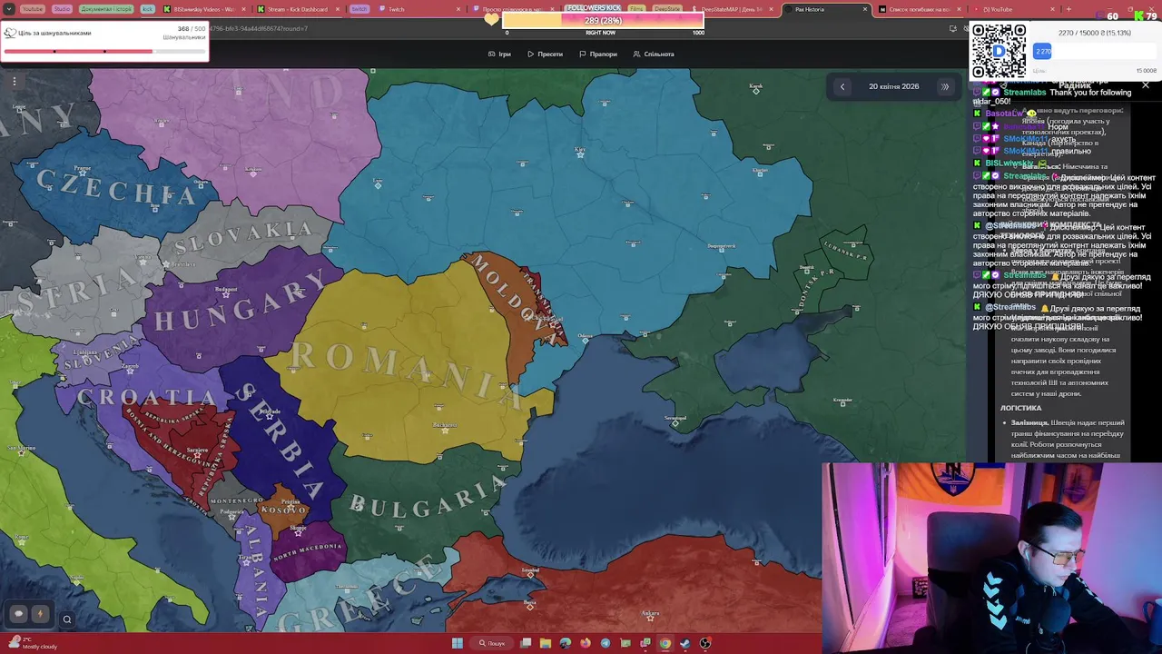Open the map search magnifier icon

pos(66,619)
